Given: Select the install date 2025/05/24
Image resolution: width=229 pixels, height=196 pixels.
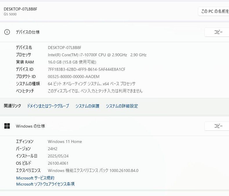Looking at the screenshot, I should 58,156.
